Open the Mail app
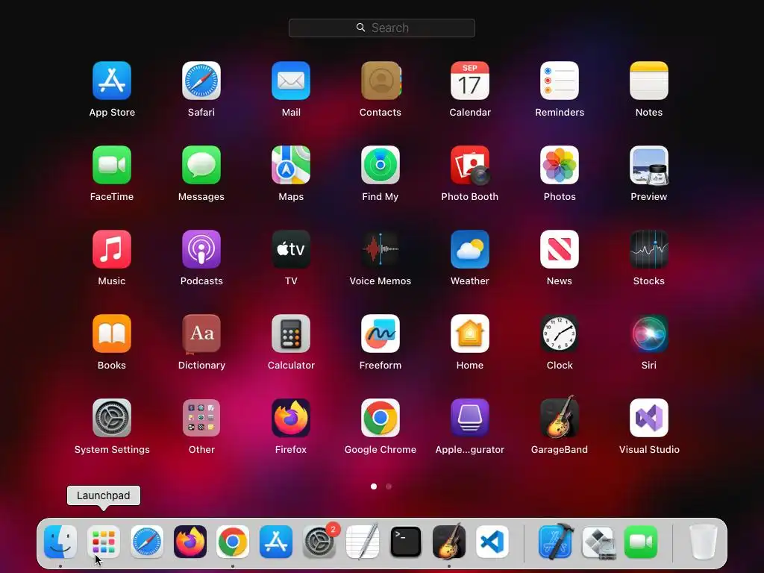This screenshot has width=764, height=573. (x=291, y=81)
